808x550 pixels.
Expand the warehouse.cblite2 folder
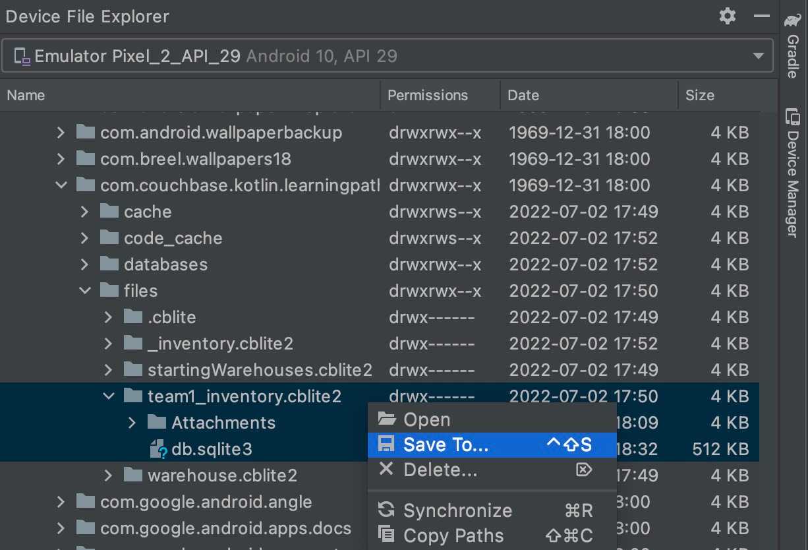click(108, 475)
